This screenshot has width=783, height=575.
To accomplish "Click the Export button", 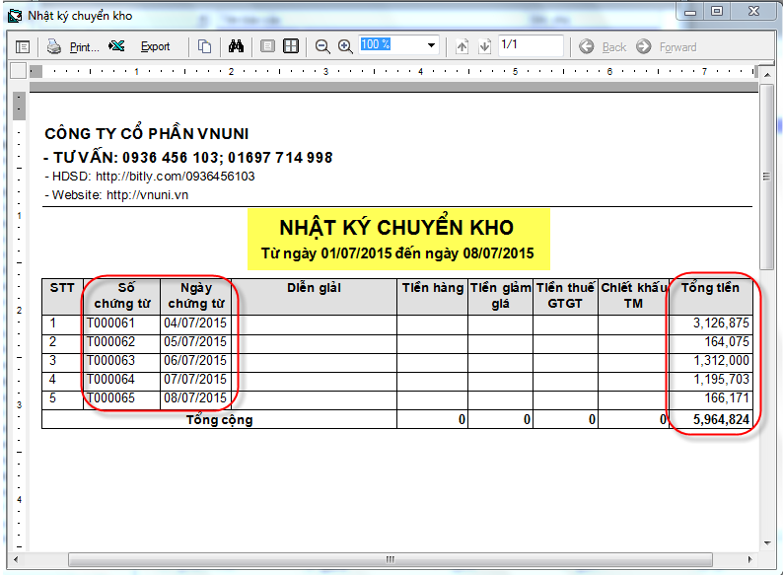I will (141, 46).
